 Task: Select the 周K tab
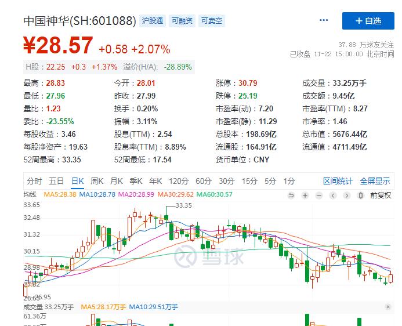coord(97,181)
